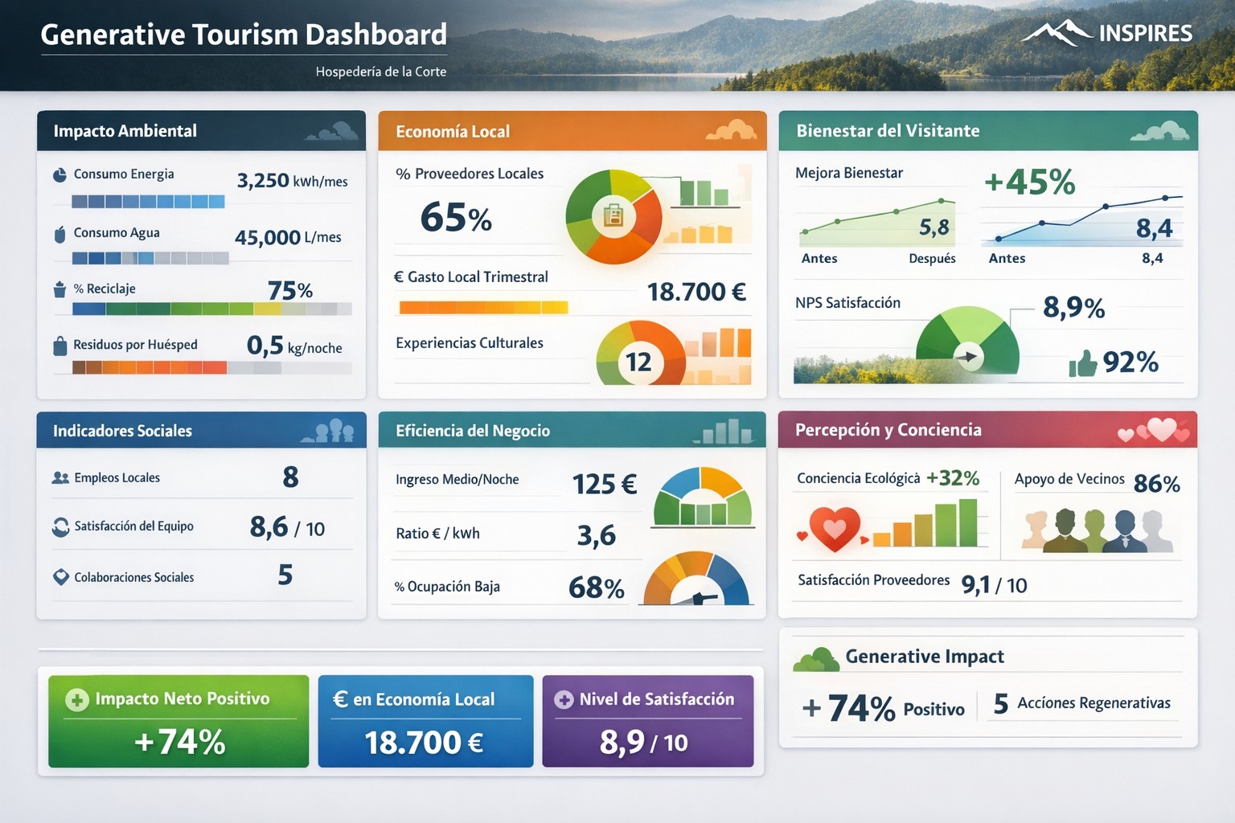Click the NPS Satisfacción green gauge
Screen dimensions: 1235x823
[x=967, y=342]
